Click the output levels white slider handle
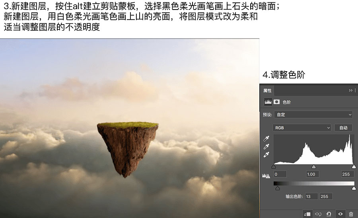The width and height of the screenshot is (358, 218). tap(354, 188)
